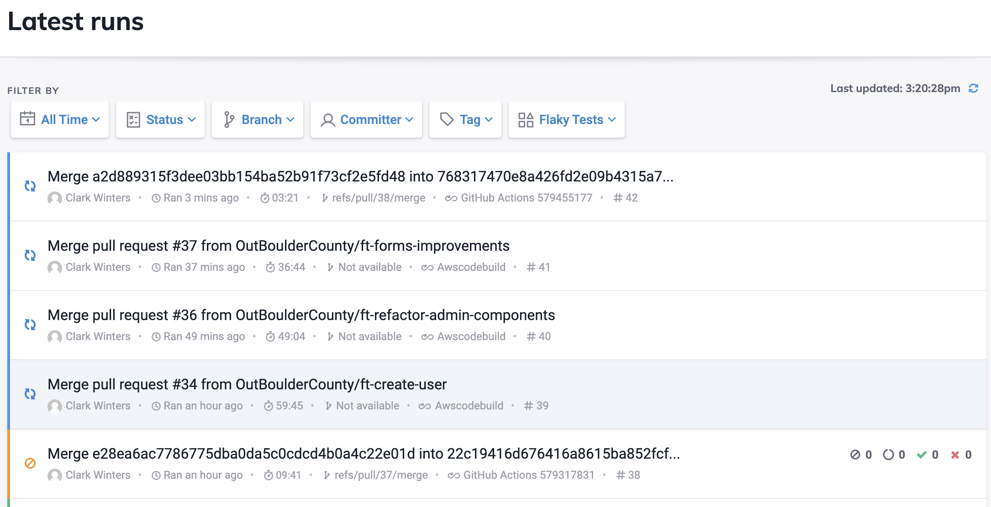Click the calendar icon in the All Time filter
The width and height of the screenshot is (991, 507).
click(x=27, y=119)
